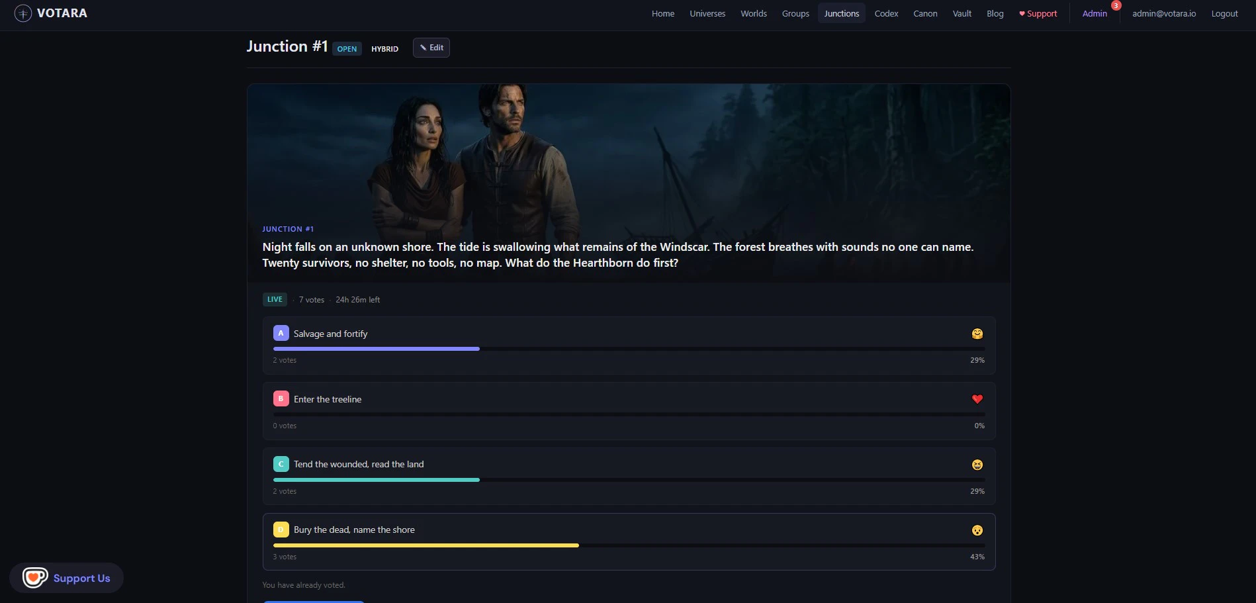Select option D letter badge
The image size is (1256, 603).
pos(281,530)
